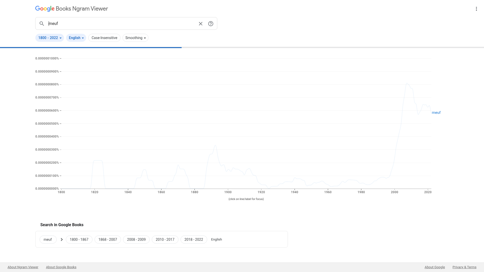This screenshot has height=272, width=484.
Task: Click into the meuf search input field
Action: 121,24
